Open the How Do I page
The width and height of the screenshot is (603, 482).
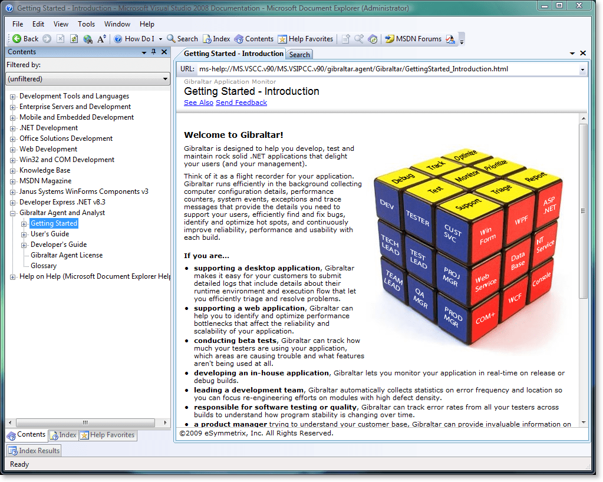click(134, 39)
